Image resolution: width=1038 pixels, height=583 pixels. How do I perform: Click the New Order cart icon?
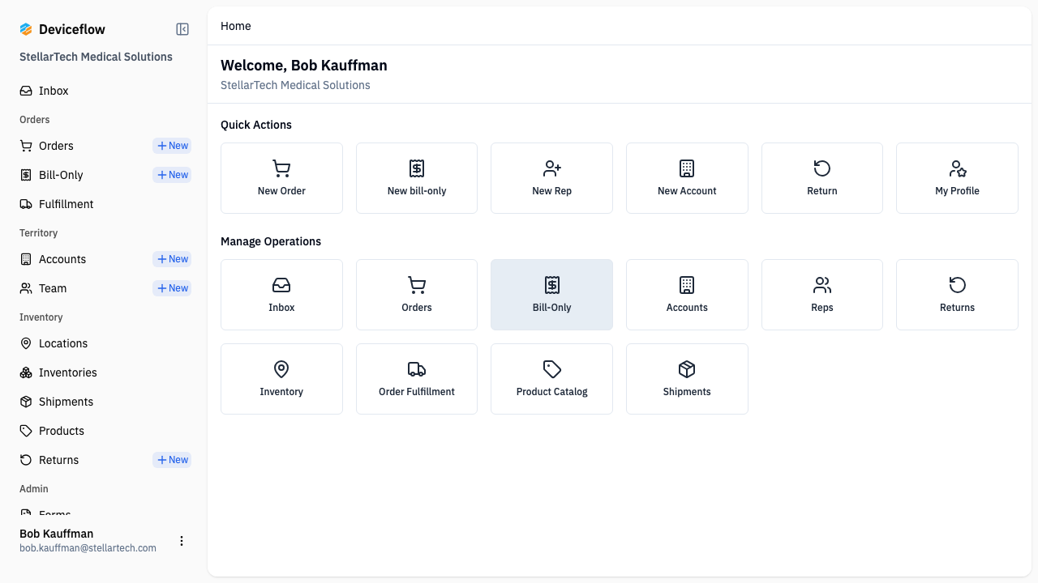coord(281,168)
